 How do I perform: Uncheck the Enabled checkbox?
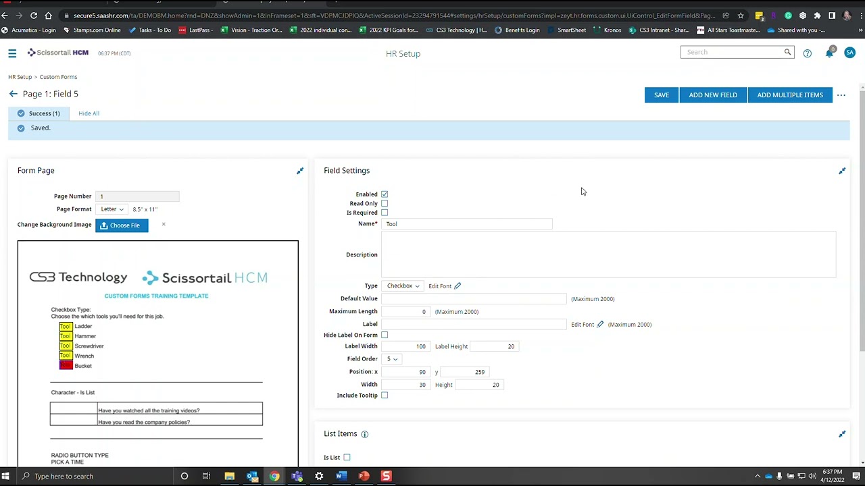pos(385,194)
